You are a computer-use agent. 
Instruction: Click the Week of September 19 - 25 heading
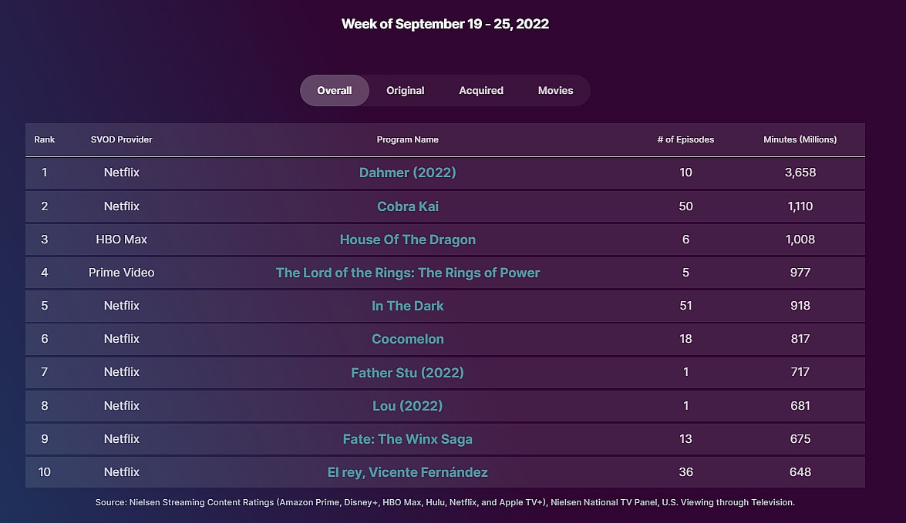coord(445,24)
